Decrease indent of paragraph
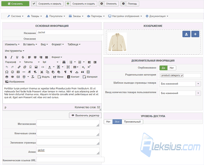This screenshot has width=204, height=165. [x=89, y=62]
